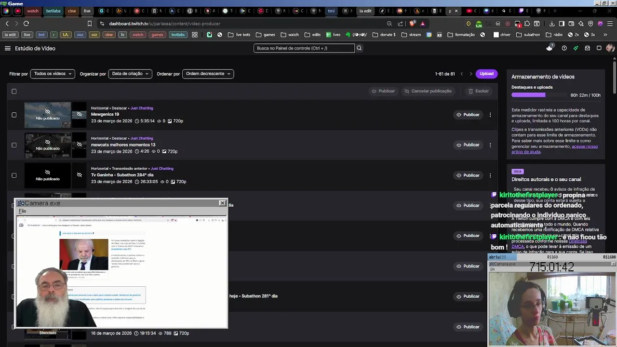This screenshot has width=617, height=347.
Task: Open the games pill bookmark in the bookmarks bar
Action: tap(157, 35)
